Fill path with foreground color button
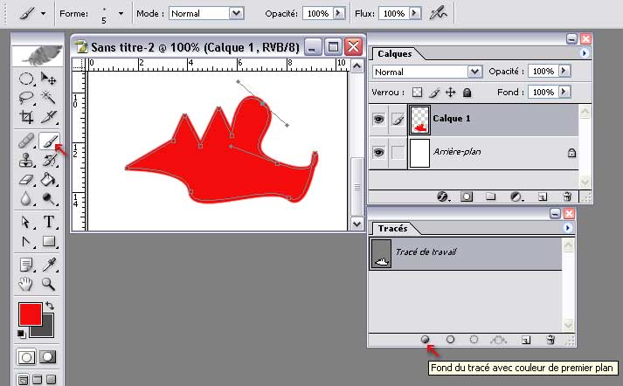 point(426,340)
